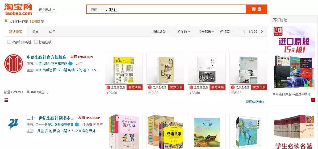This screenshot has height=149, width=318.
Task: Expand the 店铺类型 filter dropdown
Action: [x=161, y=32]
